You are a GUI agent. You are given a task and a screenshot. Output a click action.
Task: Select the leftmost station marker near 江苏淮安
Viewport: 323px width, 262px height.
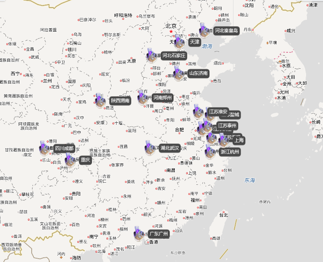(x=198, y=111)
